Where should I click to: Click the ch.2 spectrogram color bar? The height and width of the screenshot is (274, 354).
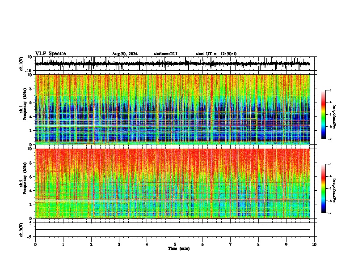pos(324,188)
